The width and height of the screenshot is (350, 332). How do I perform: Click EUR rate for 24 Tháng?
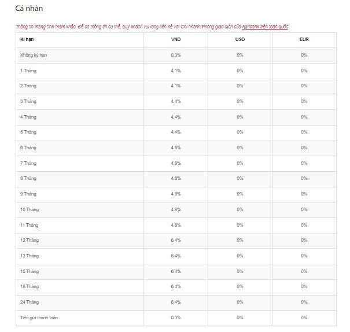pyautogui.click(x=304, y=302)
